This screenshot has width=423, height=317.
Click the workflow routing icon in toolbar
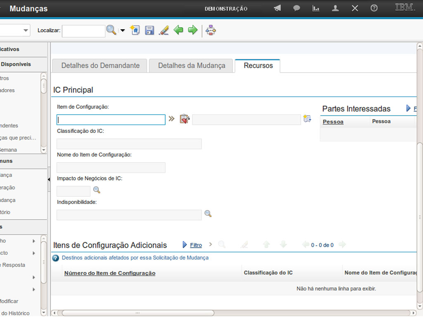[211, 30]
